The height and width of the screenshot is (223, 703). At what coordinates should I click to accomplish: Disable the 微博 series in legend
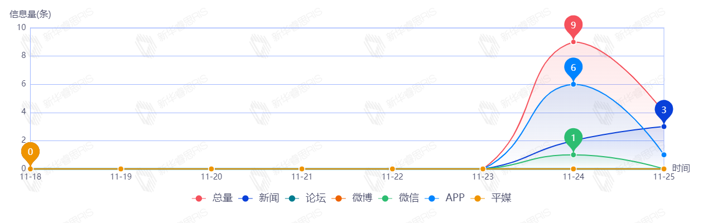(x=352, y=198)
